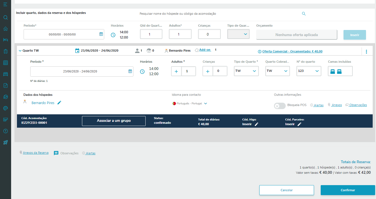The height and width of the screenshot is (199, 376).
Task: Expand Português - Portugal language dropdown
Action: click(x=206, y=104)
